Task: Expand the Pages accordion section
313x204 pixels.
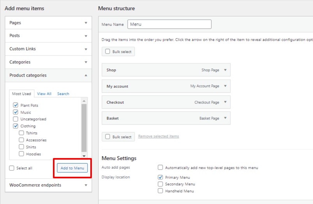Action: pyautogui.click(x=86, y=23)
